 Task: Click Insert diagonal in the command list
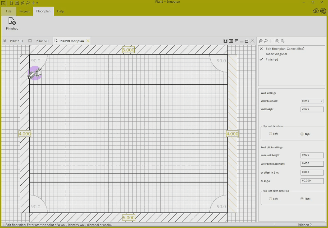(x=276, y=54)
